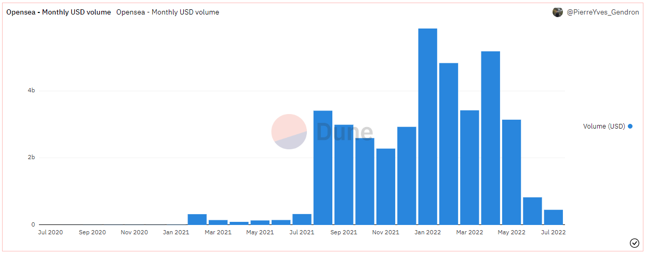
Task: Open the bold Opensea - Monthly USD volume title
Action: coord(59,12)
